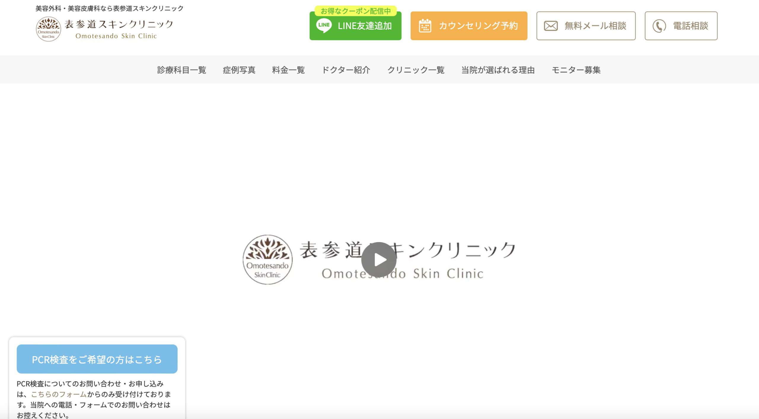Select クリニック一覧 from navigation

pos(416,70)
